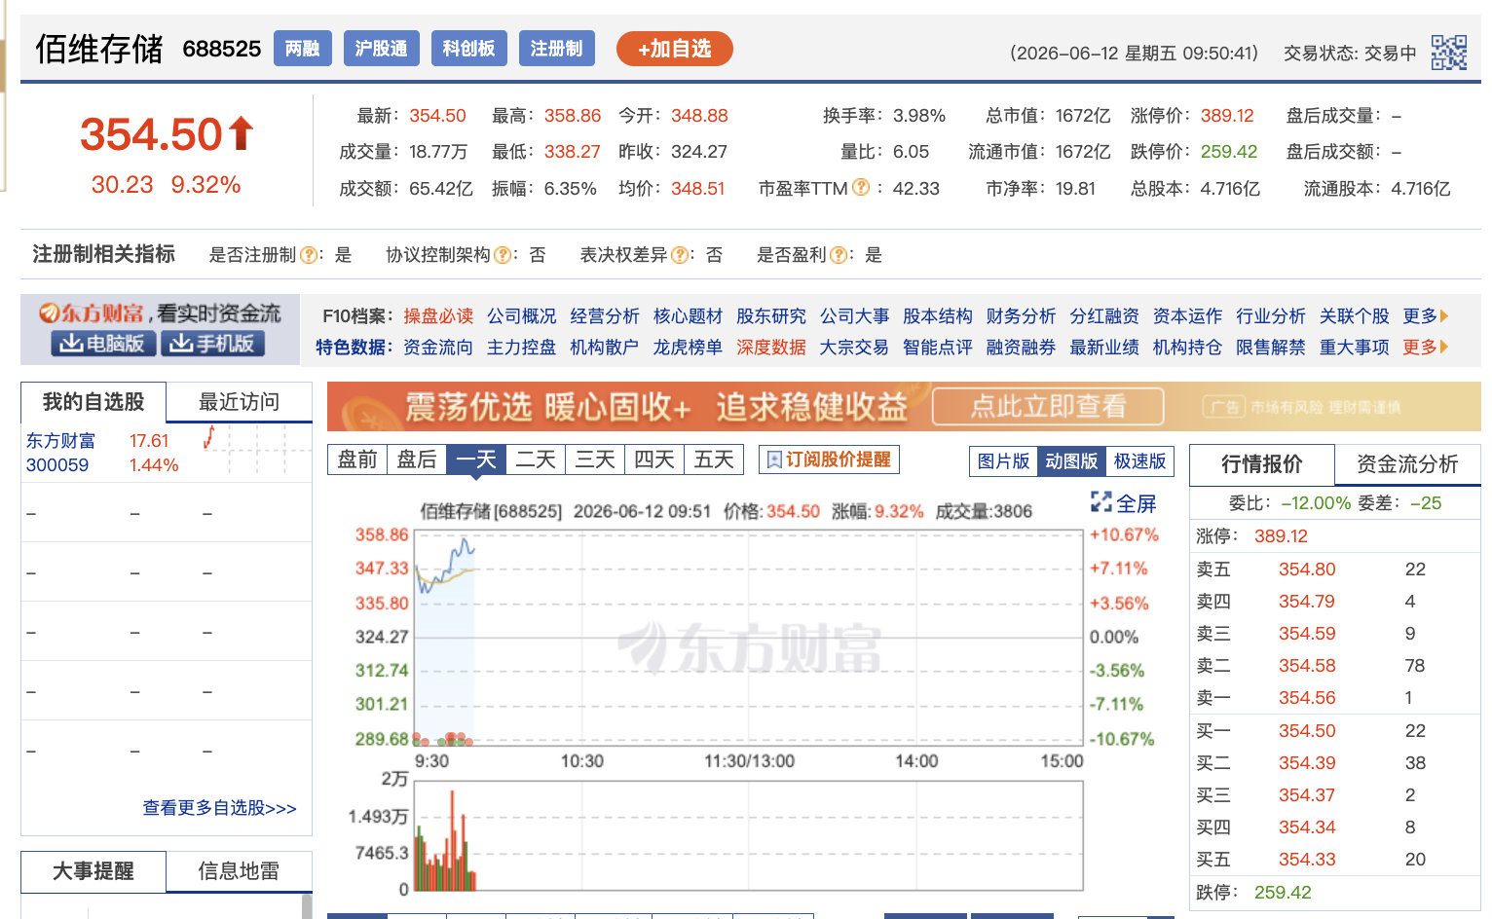
Task: Open the 股东研究 link
Action: coord(771,316)
